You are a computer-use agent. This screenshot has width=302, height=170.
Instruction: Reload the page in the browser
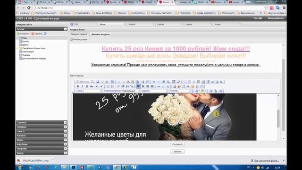[29, 8]
